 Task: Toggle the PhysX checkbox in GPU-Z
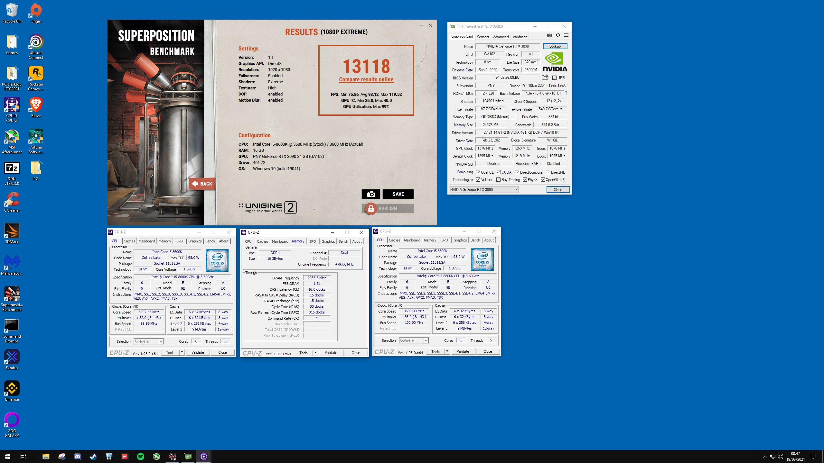point(525,180)
